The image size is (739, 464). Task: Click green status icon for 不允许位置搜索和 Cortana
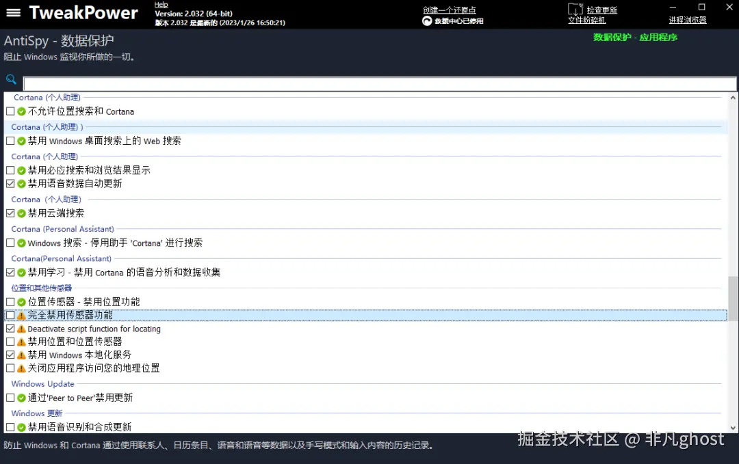tap(22, 111)
